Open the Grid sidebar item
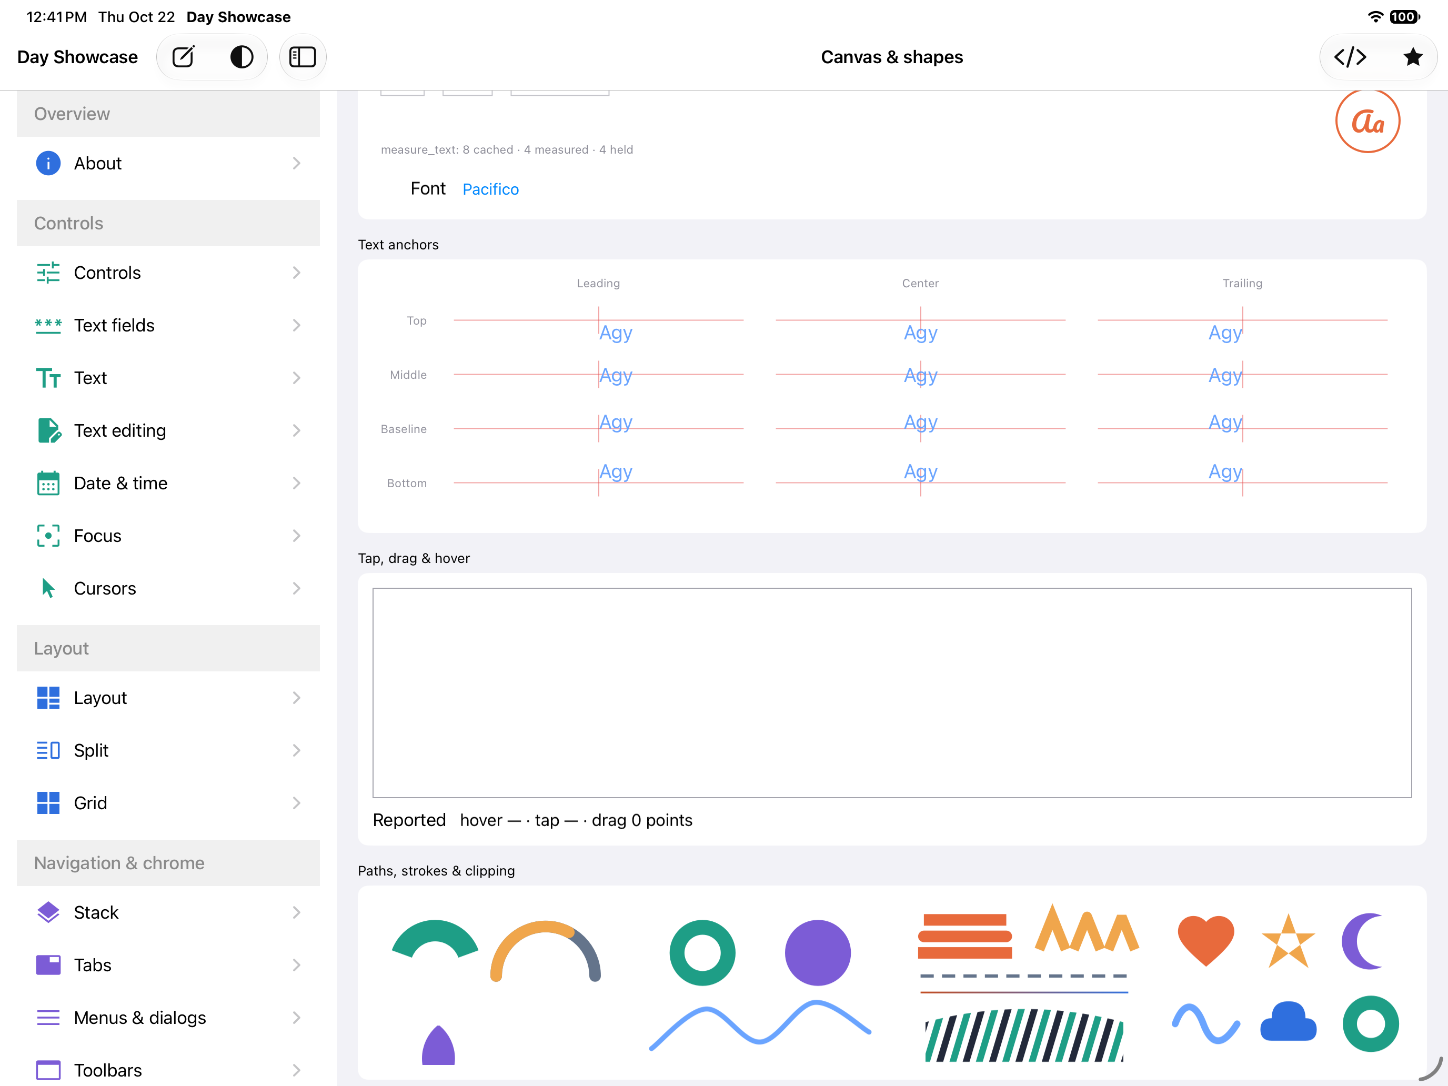The height and width of the screenshot is (1086, 1448). pyautogui.click(x=168, y=802)
